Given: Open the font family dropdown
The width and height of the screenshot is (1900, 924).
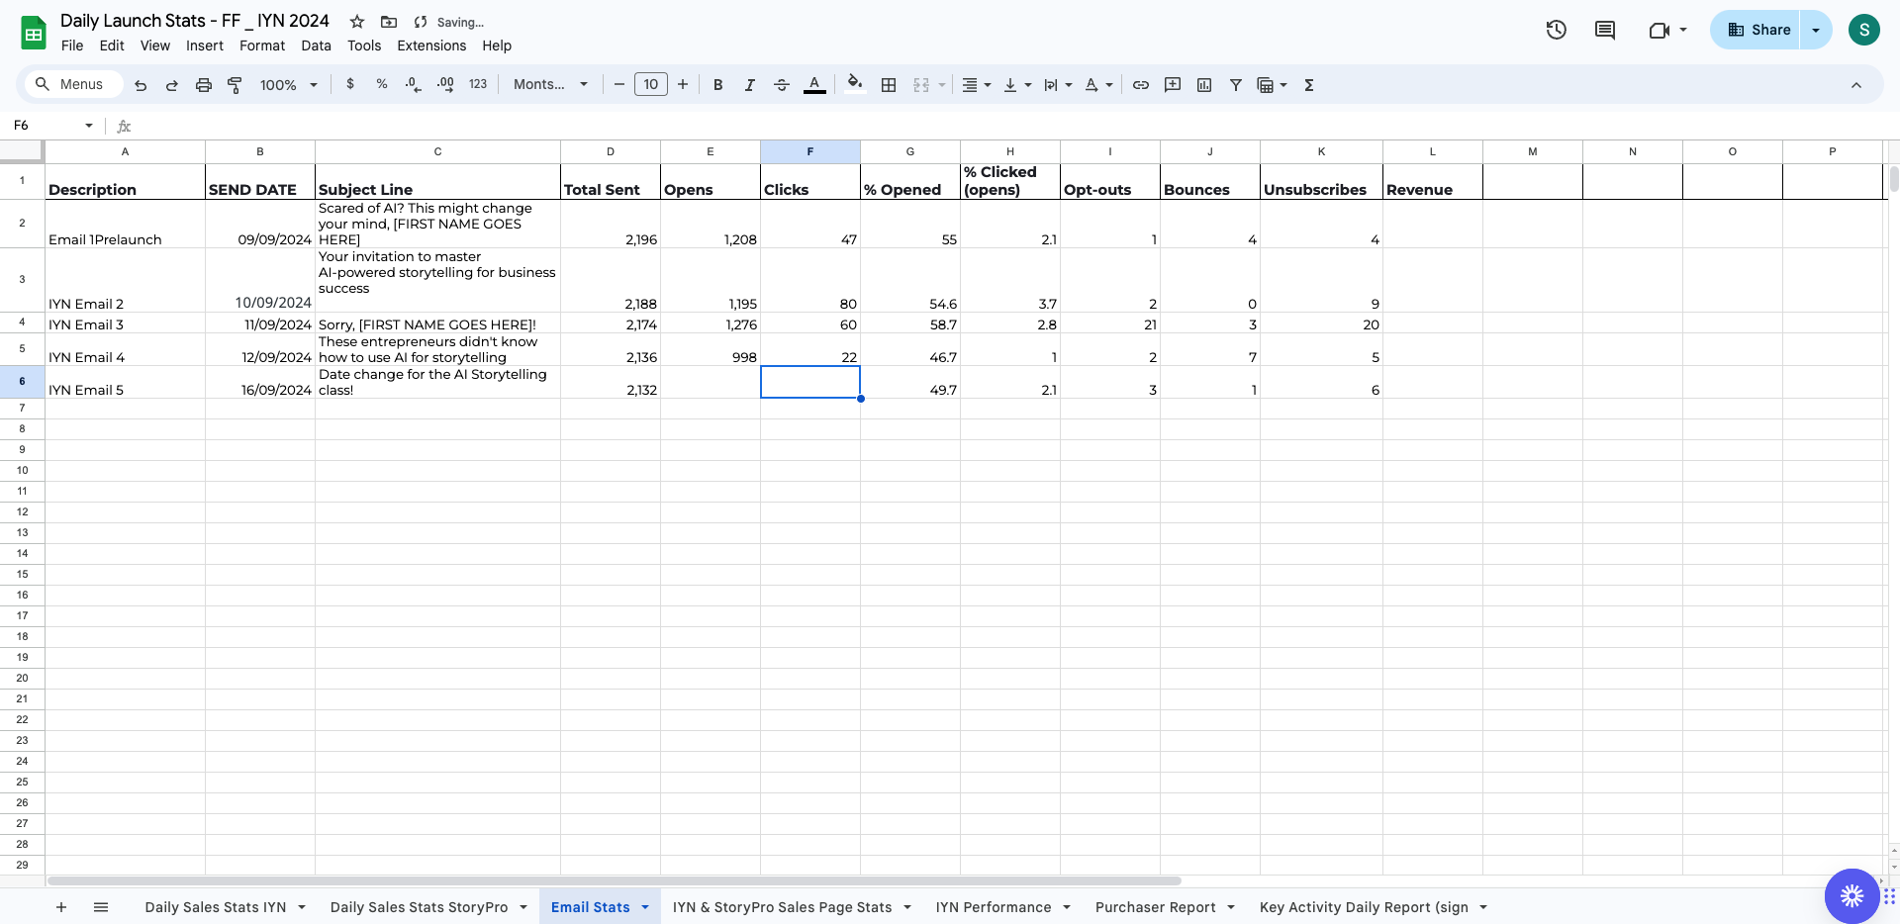Looking at the screenshot, I should [550, 85].
